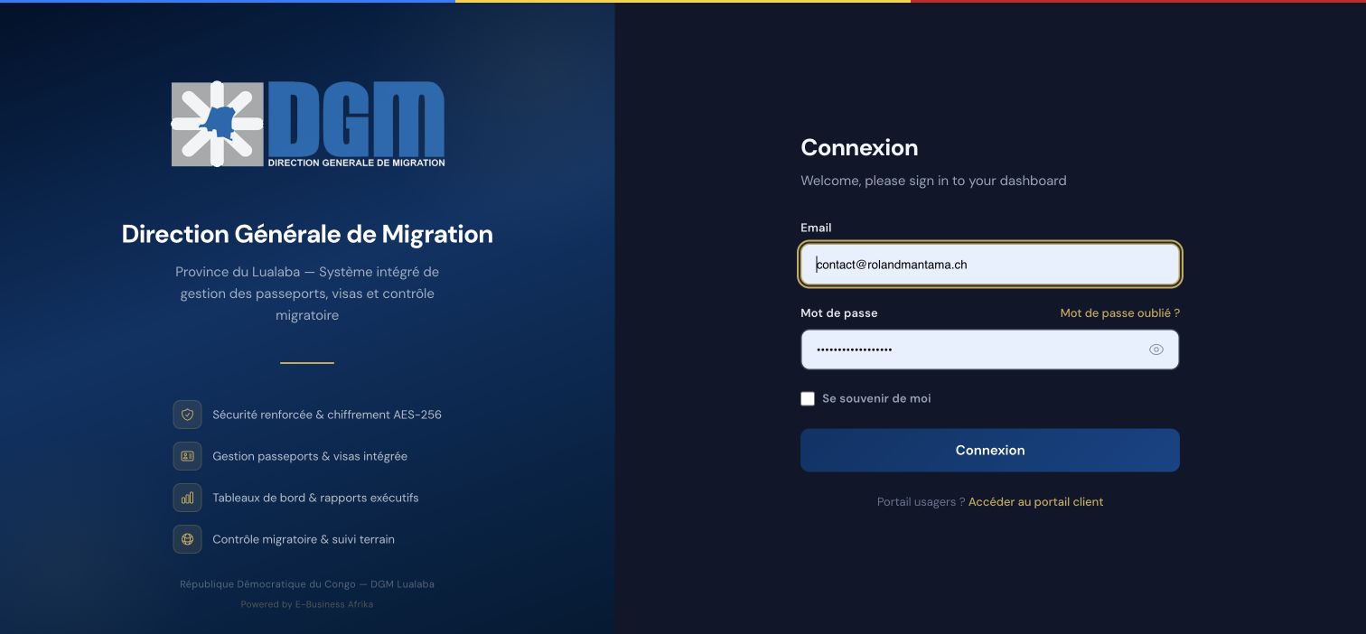Click 'Contrôle migratoire & suivi terrain' text
The width and height of the screenshot is (1366, 634).
click(304, 539)
